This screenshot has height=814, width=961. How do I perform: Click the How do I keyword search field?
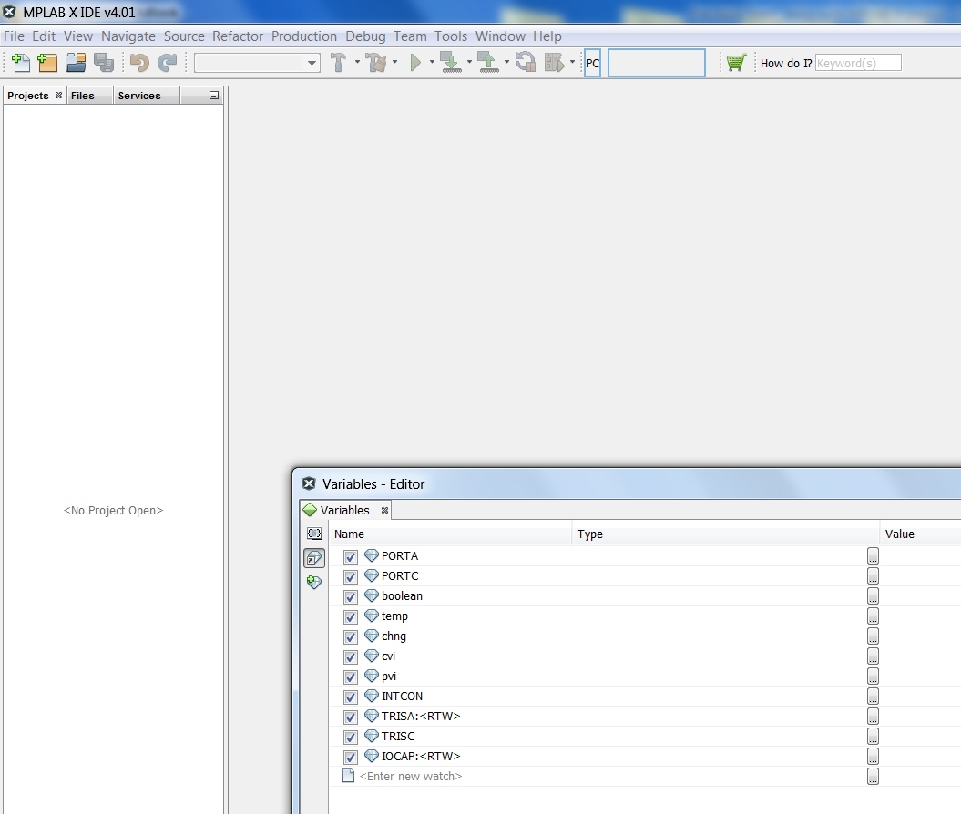pyautogui.click(x=858, y=63)
